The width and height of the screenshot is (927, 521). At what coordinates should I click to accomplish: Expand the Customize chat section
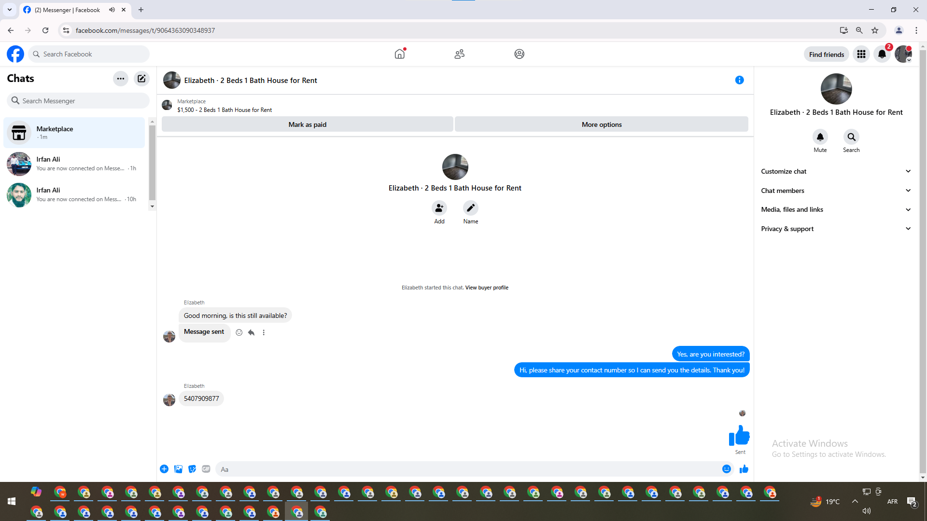tap(836, 171)
